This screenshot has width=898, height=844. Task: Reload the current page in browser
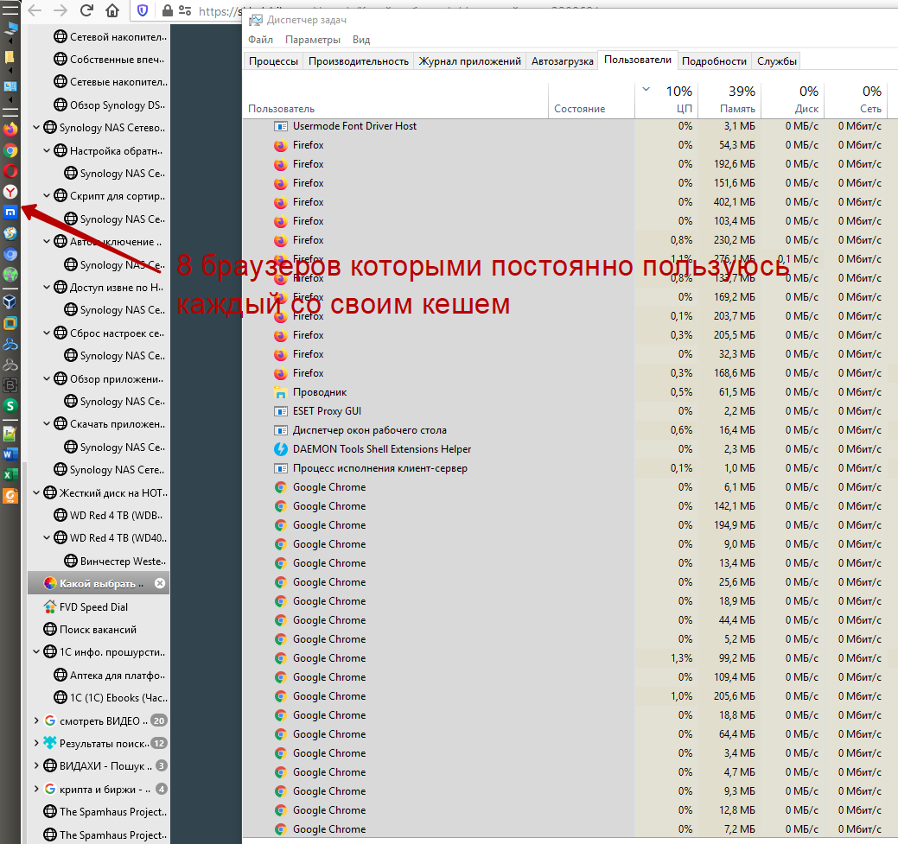coord(86,11)
